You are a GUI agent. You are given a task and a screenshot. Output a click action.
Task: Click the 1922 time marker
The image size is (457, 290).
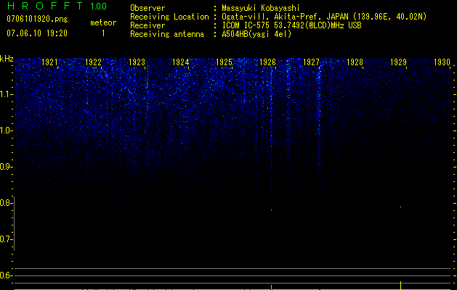tap(93, 62)
